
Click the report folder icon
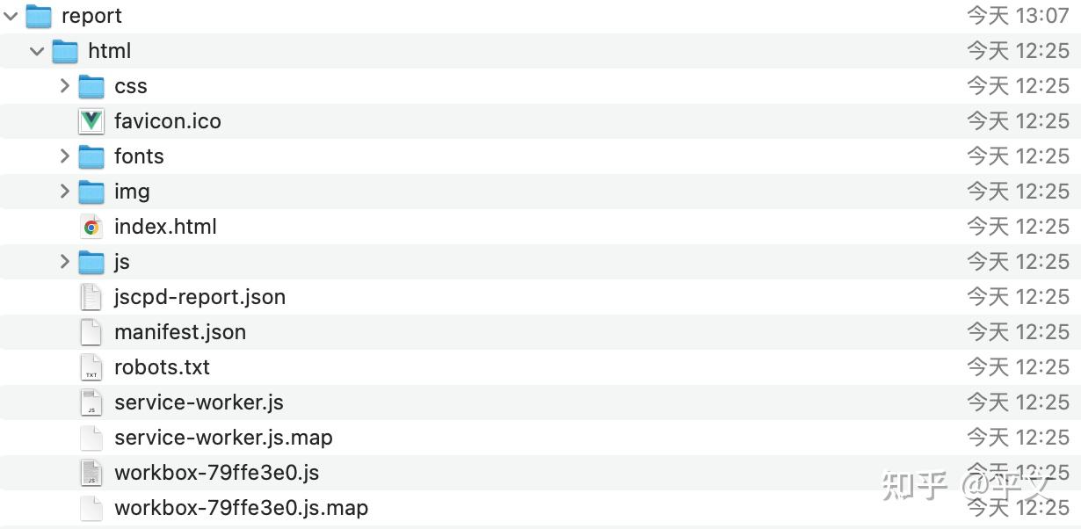point(39,16)
